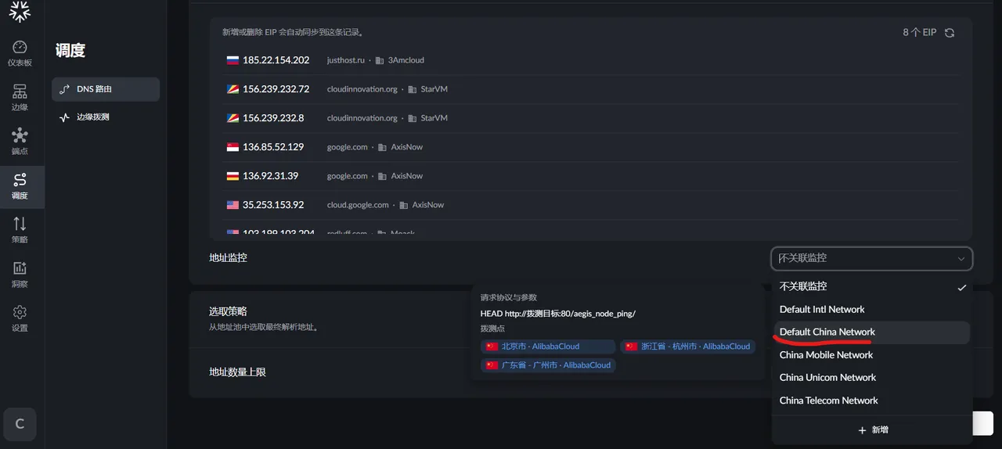The width and height of the screenshot is (1002, 449).
Task: Click IP address 185.22.154.202
Action: (276, 60)
